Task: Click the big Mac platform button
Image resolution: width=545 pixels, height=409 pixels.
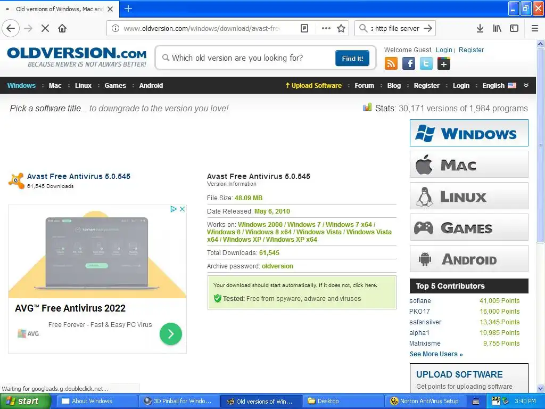Action: pos(469,165)
